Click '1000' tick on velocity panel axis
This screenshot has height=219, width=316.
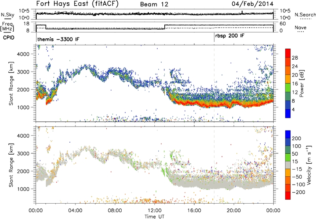coord(23,189)
